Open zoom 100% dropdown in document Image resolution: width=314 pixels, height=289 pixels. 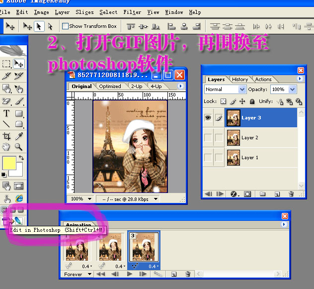[x=90, y=199]
